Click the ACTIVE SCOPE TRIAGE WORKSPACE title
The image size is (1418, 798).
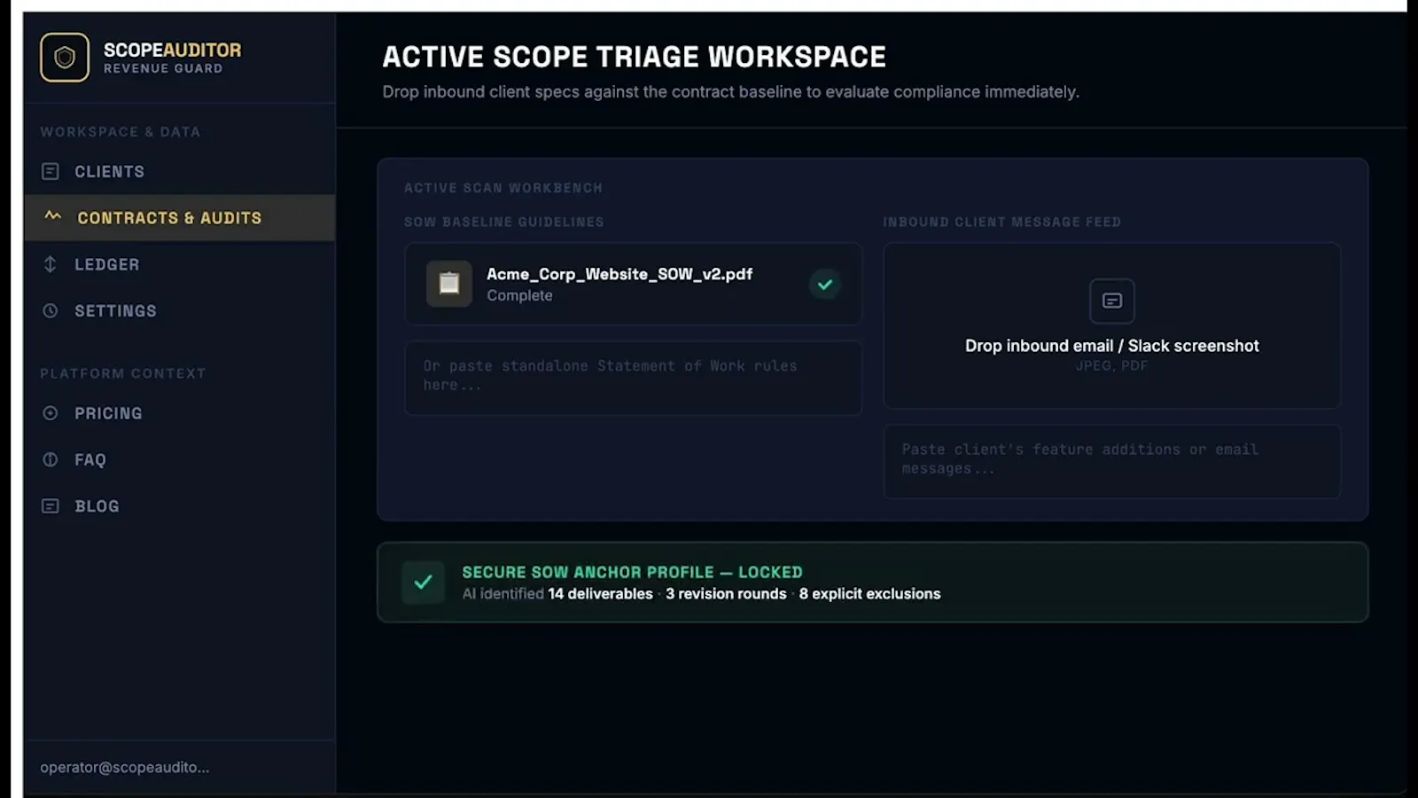click(x=634, y=57)
